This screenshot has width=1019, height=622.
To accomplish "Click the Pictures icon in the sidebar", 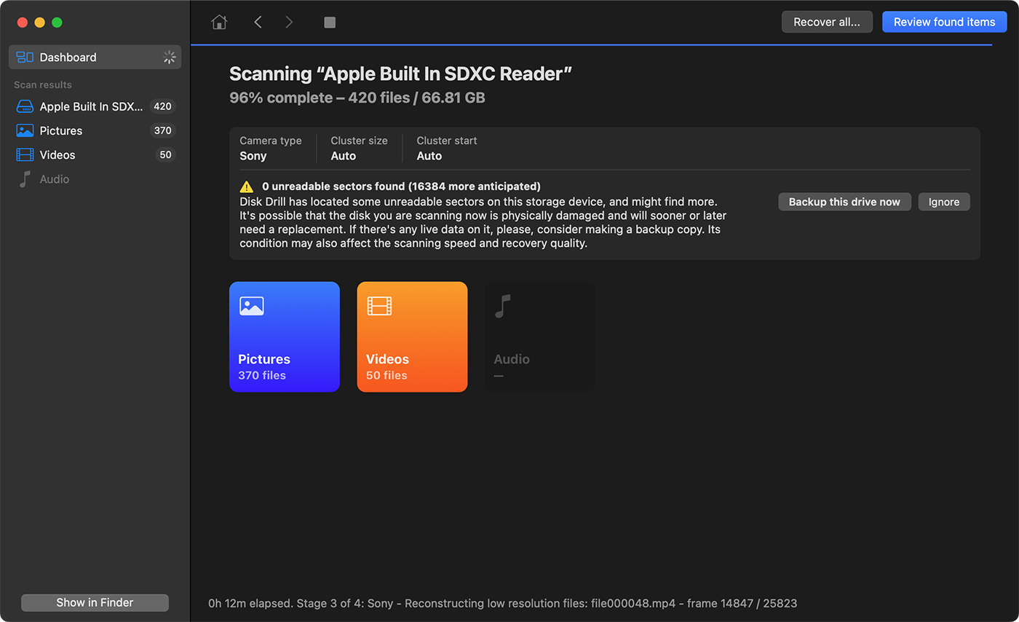I will pyautogui.click(x=25, y=130).
